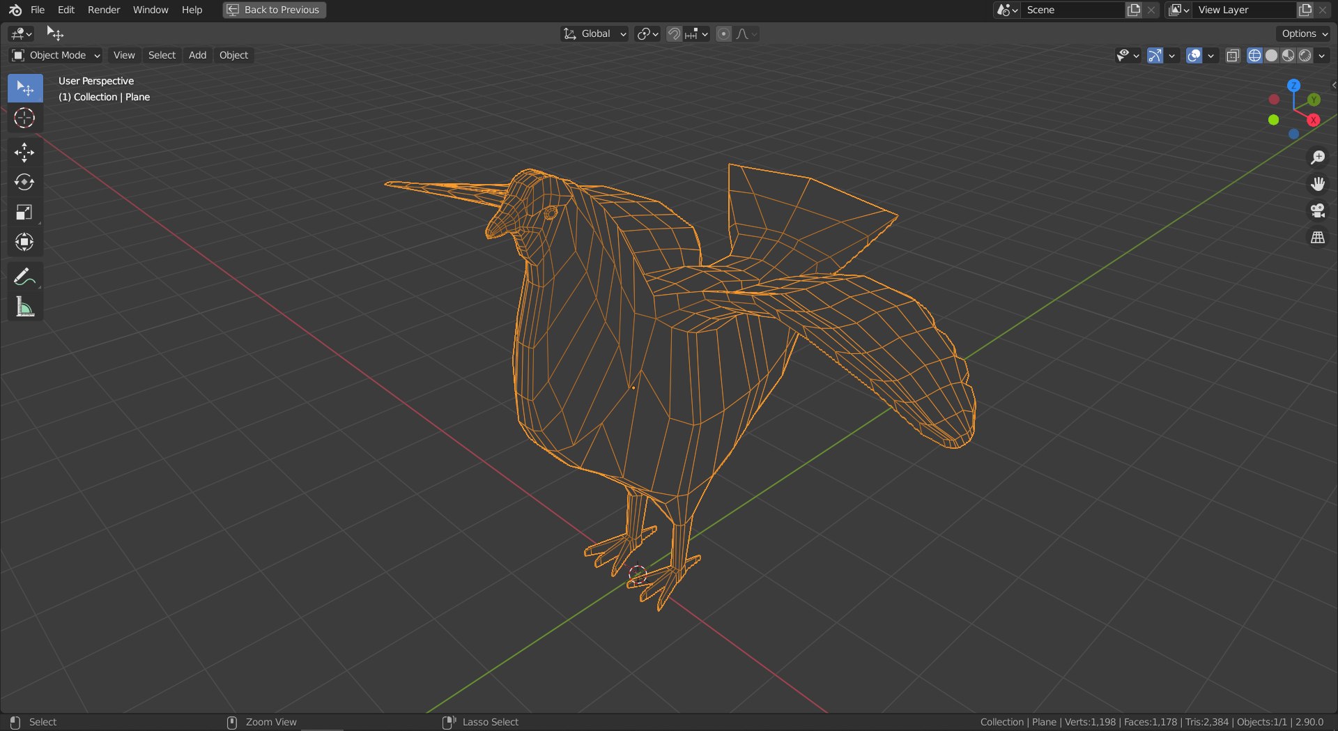Open the viewport View menu

coord(124,55)
